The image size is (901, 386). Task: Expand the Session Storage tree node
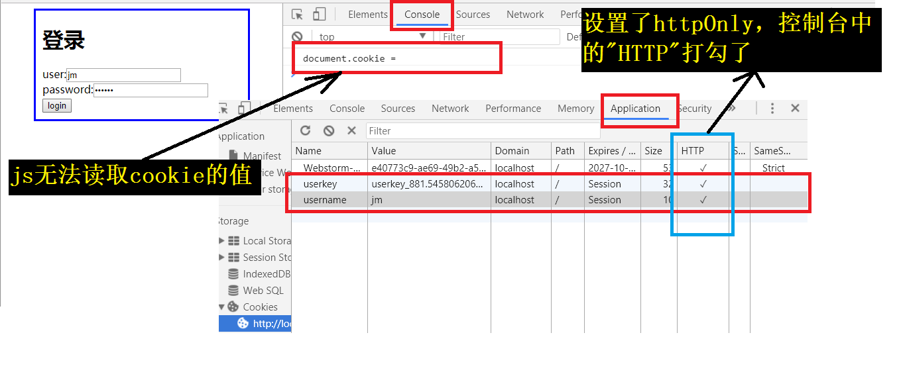click(221, 258)
